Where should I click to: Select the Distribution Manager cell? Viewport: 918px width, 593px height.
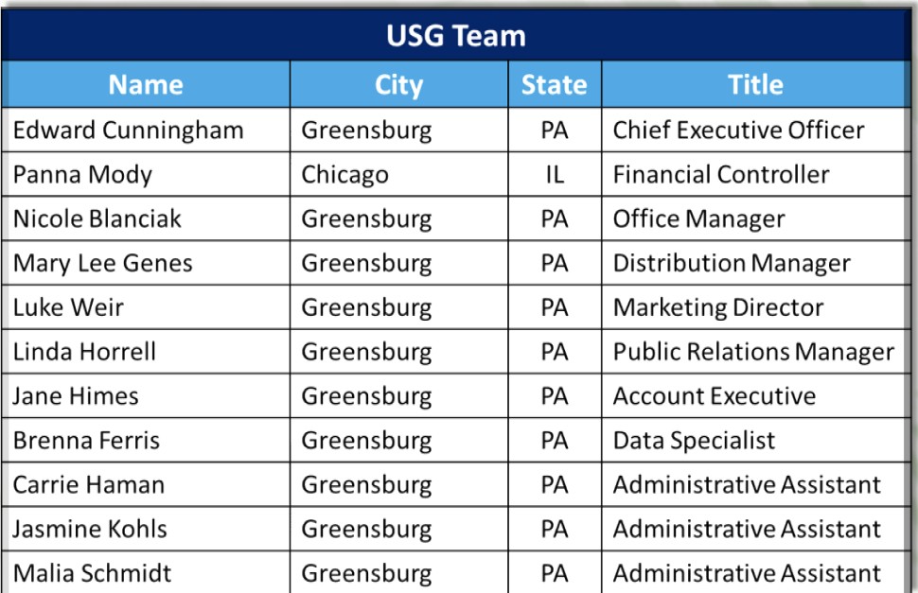(732, 263)
